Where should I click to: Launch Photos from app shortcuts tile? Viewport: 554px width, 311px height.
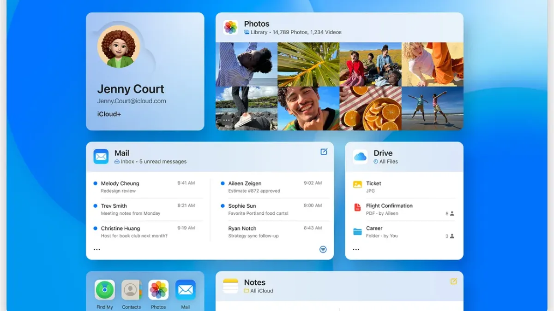[x=158, y=290]
